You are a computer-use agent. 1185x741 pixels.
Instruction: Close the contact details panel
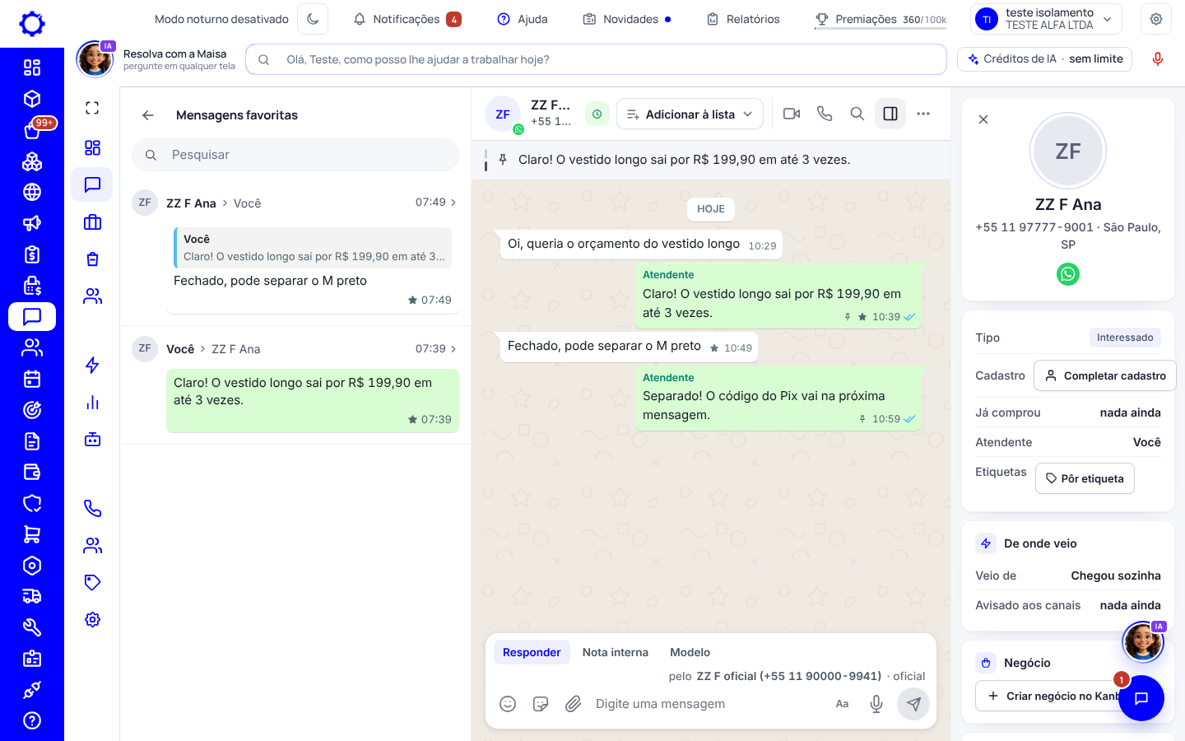pos(983,119)
